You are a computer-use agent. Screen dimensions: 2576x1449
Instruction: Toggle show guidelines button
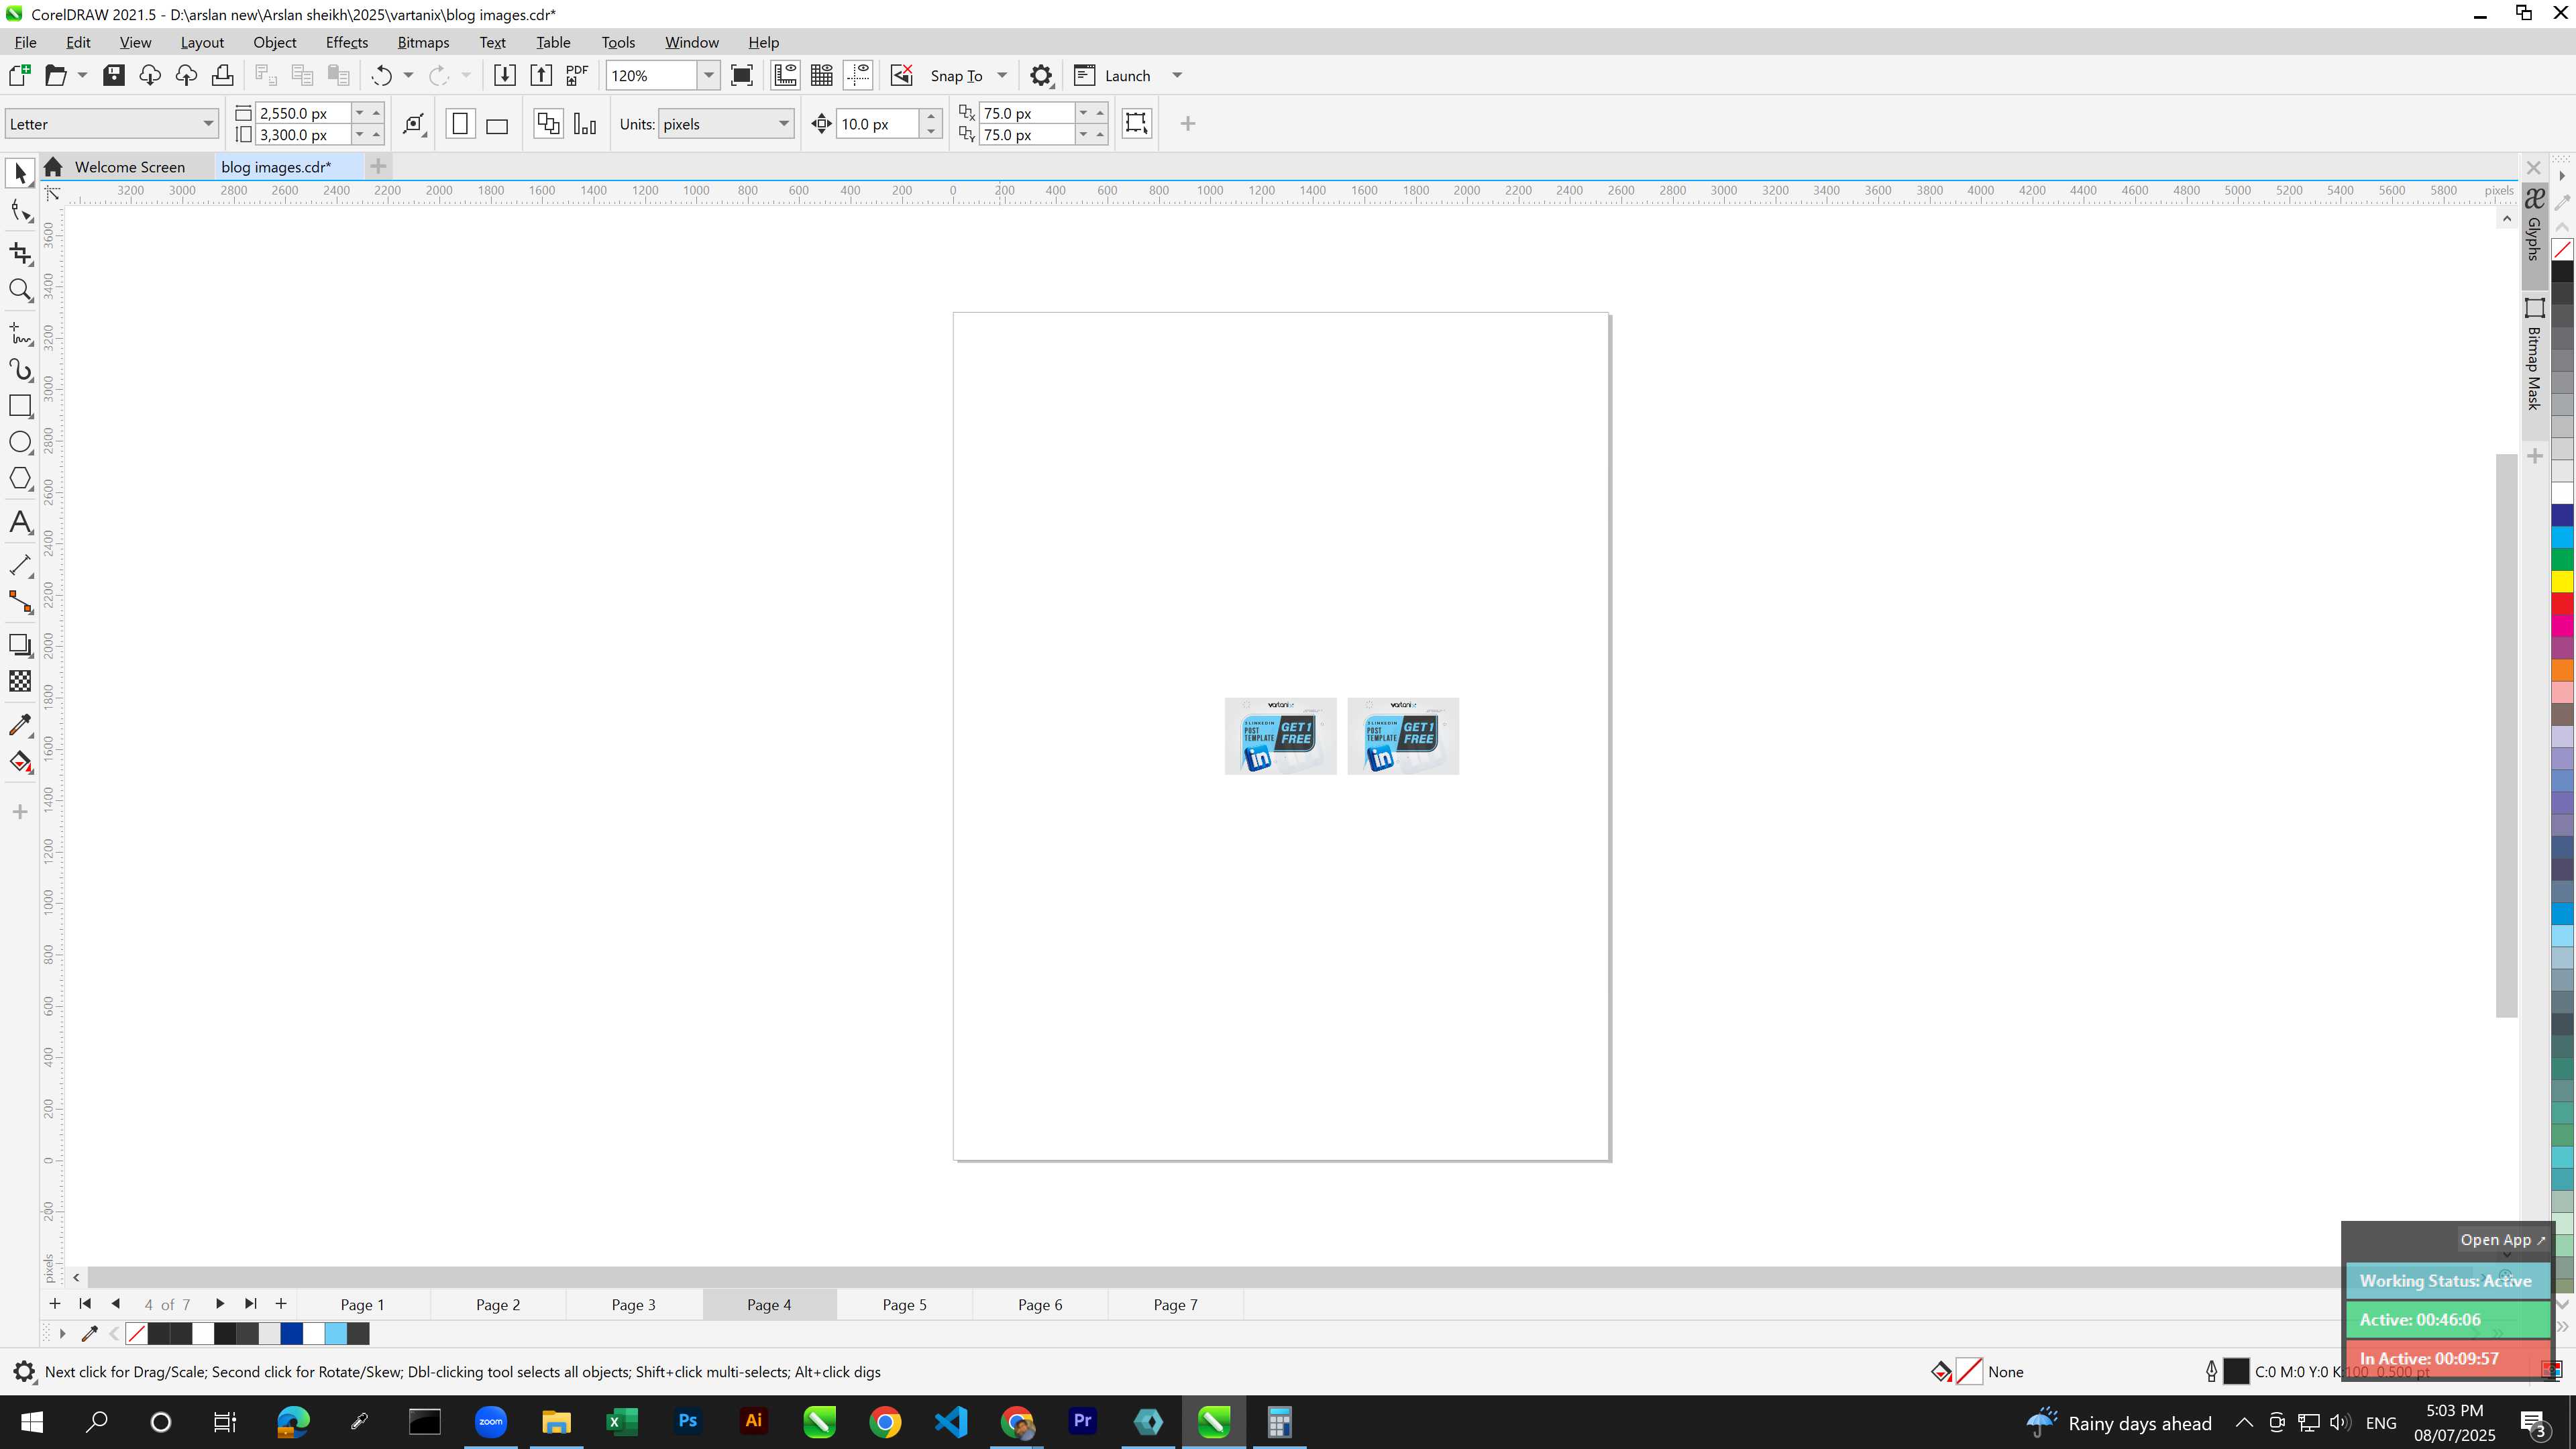click(x=858, y=75)
